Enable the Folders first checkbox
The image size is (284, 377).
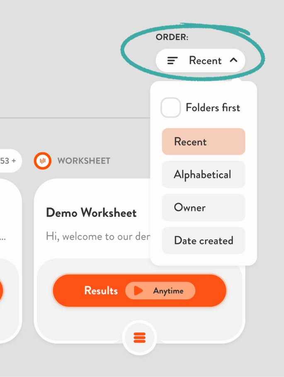(x=170, y=108)
